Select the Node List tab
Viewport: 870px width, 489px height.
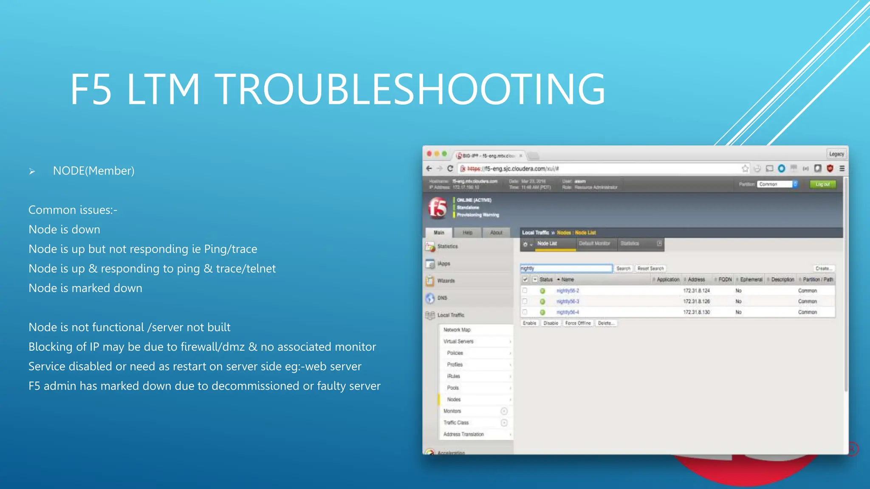pos(555,244)
